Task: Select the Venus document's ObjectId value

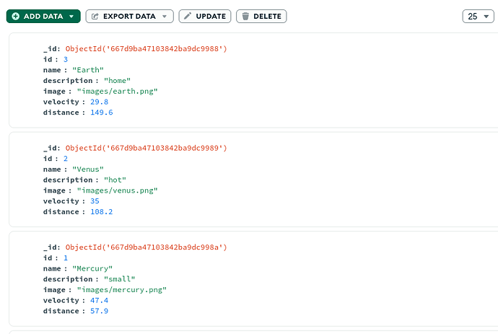Action: [146, 148]
